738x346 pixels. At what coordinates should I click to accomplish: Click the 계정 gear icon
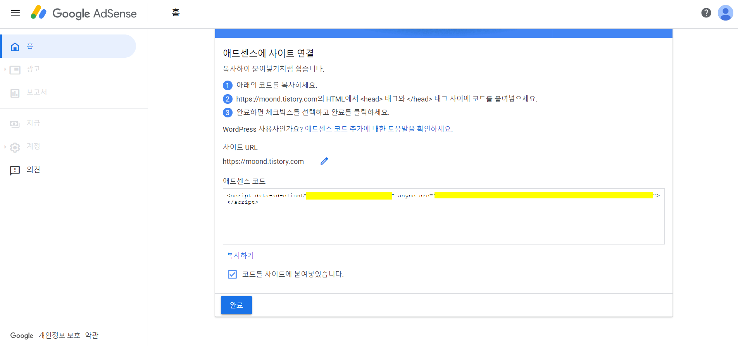[15, 148]
